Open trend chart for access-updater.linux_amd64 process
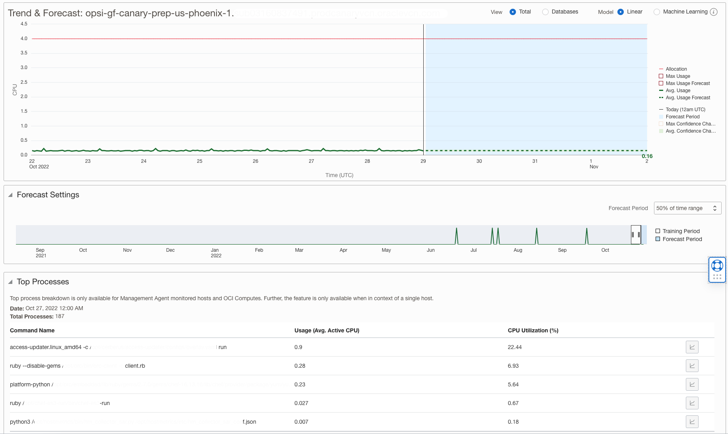 click(692, 347)
